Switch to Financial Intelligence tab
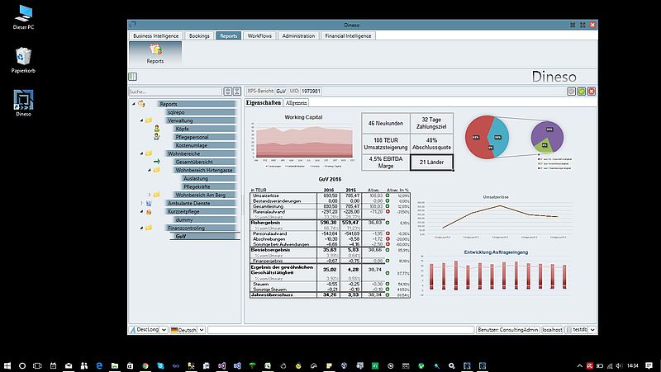The height and width of the screenshot is (372, 661). pyautogui.click(x=348, y=35)
